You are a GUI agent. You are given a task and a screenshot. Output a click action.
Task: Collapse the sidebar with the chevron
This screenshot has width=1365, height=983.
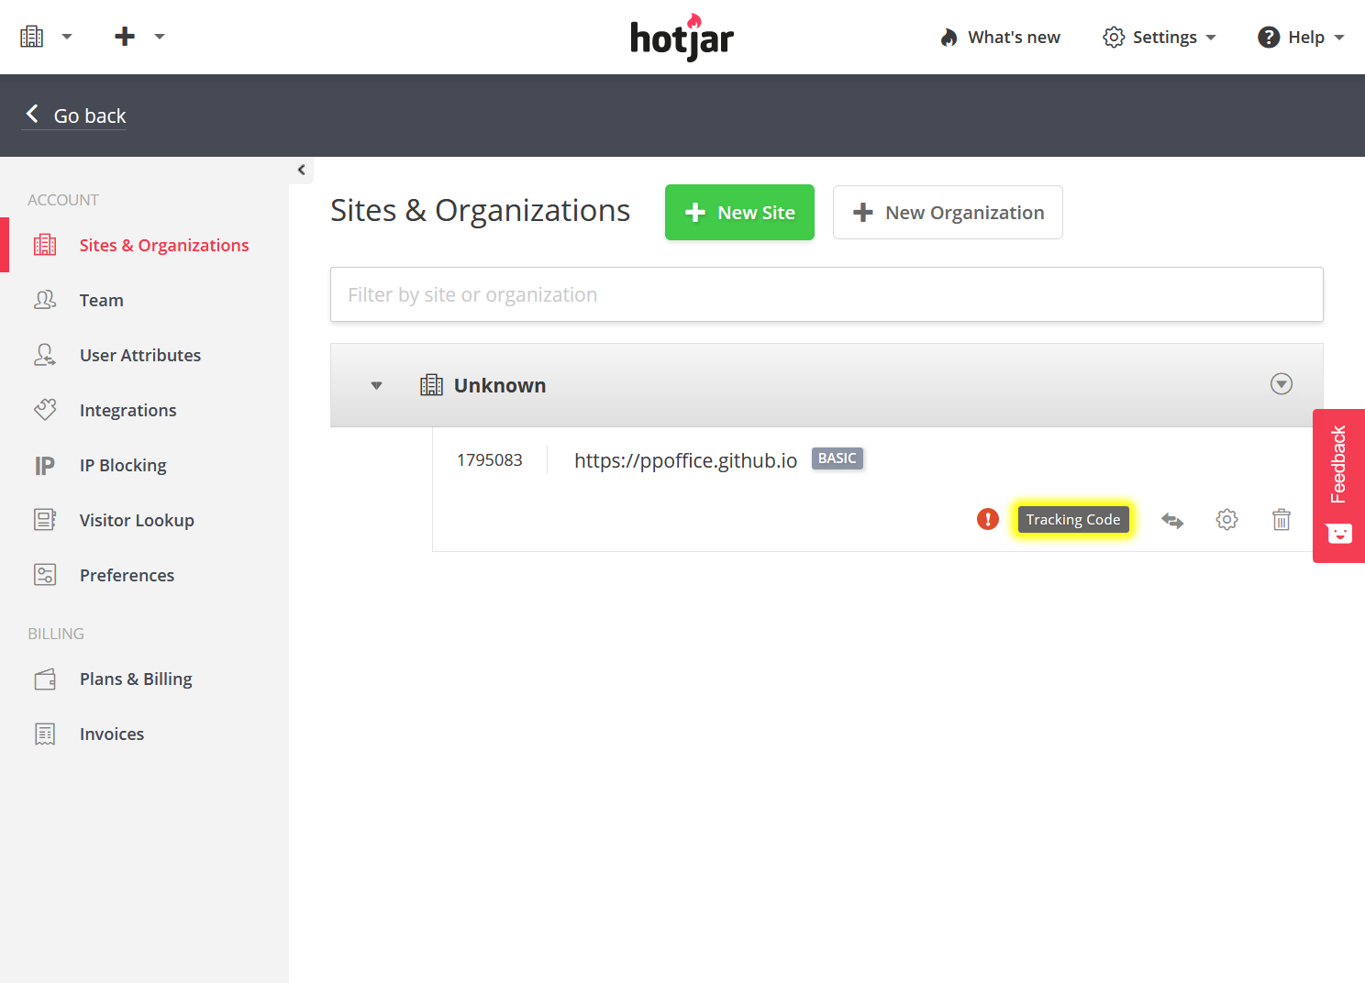(x=301, y=170)
